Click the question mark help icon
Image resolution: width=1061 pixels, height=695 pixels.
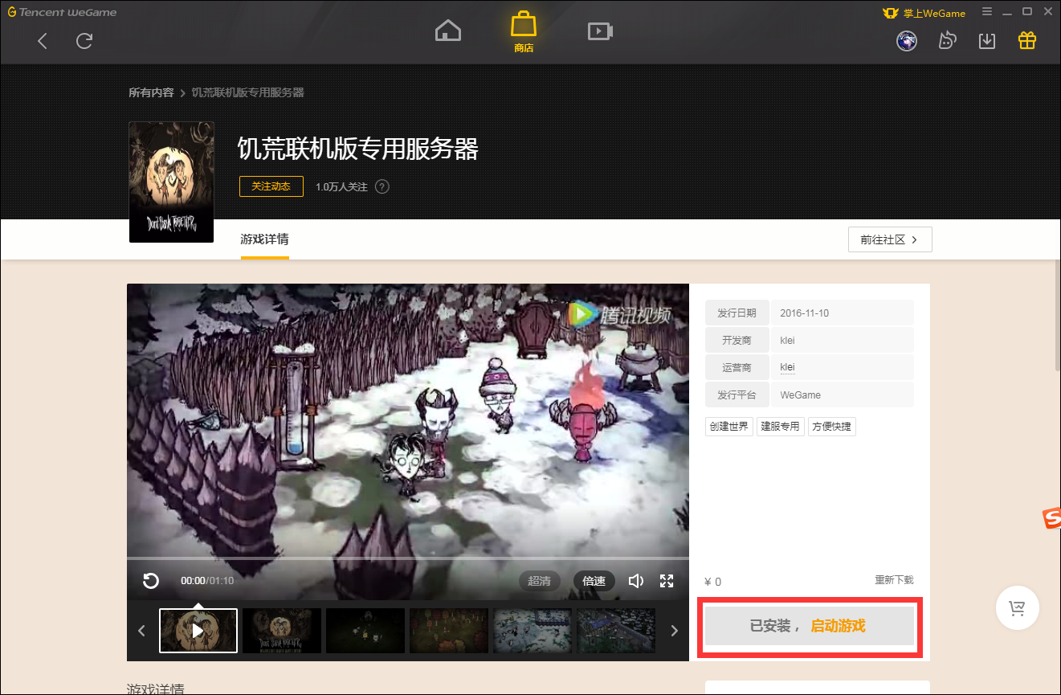382,186
